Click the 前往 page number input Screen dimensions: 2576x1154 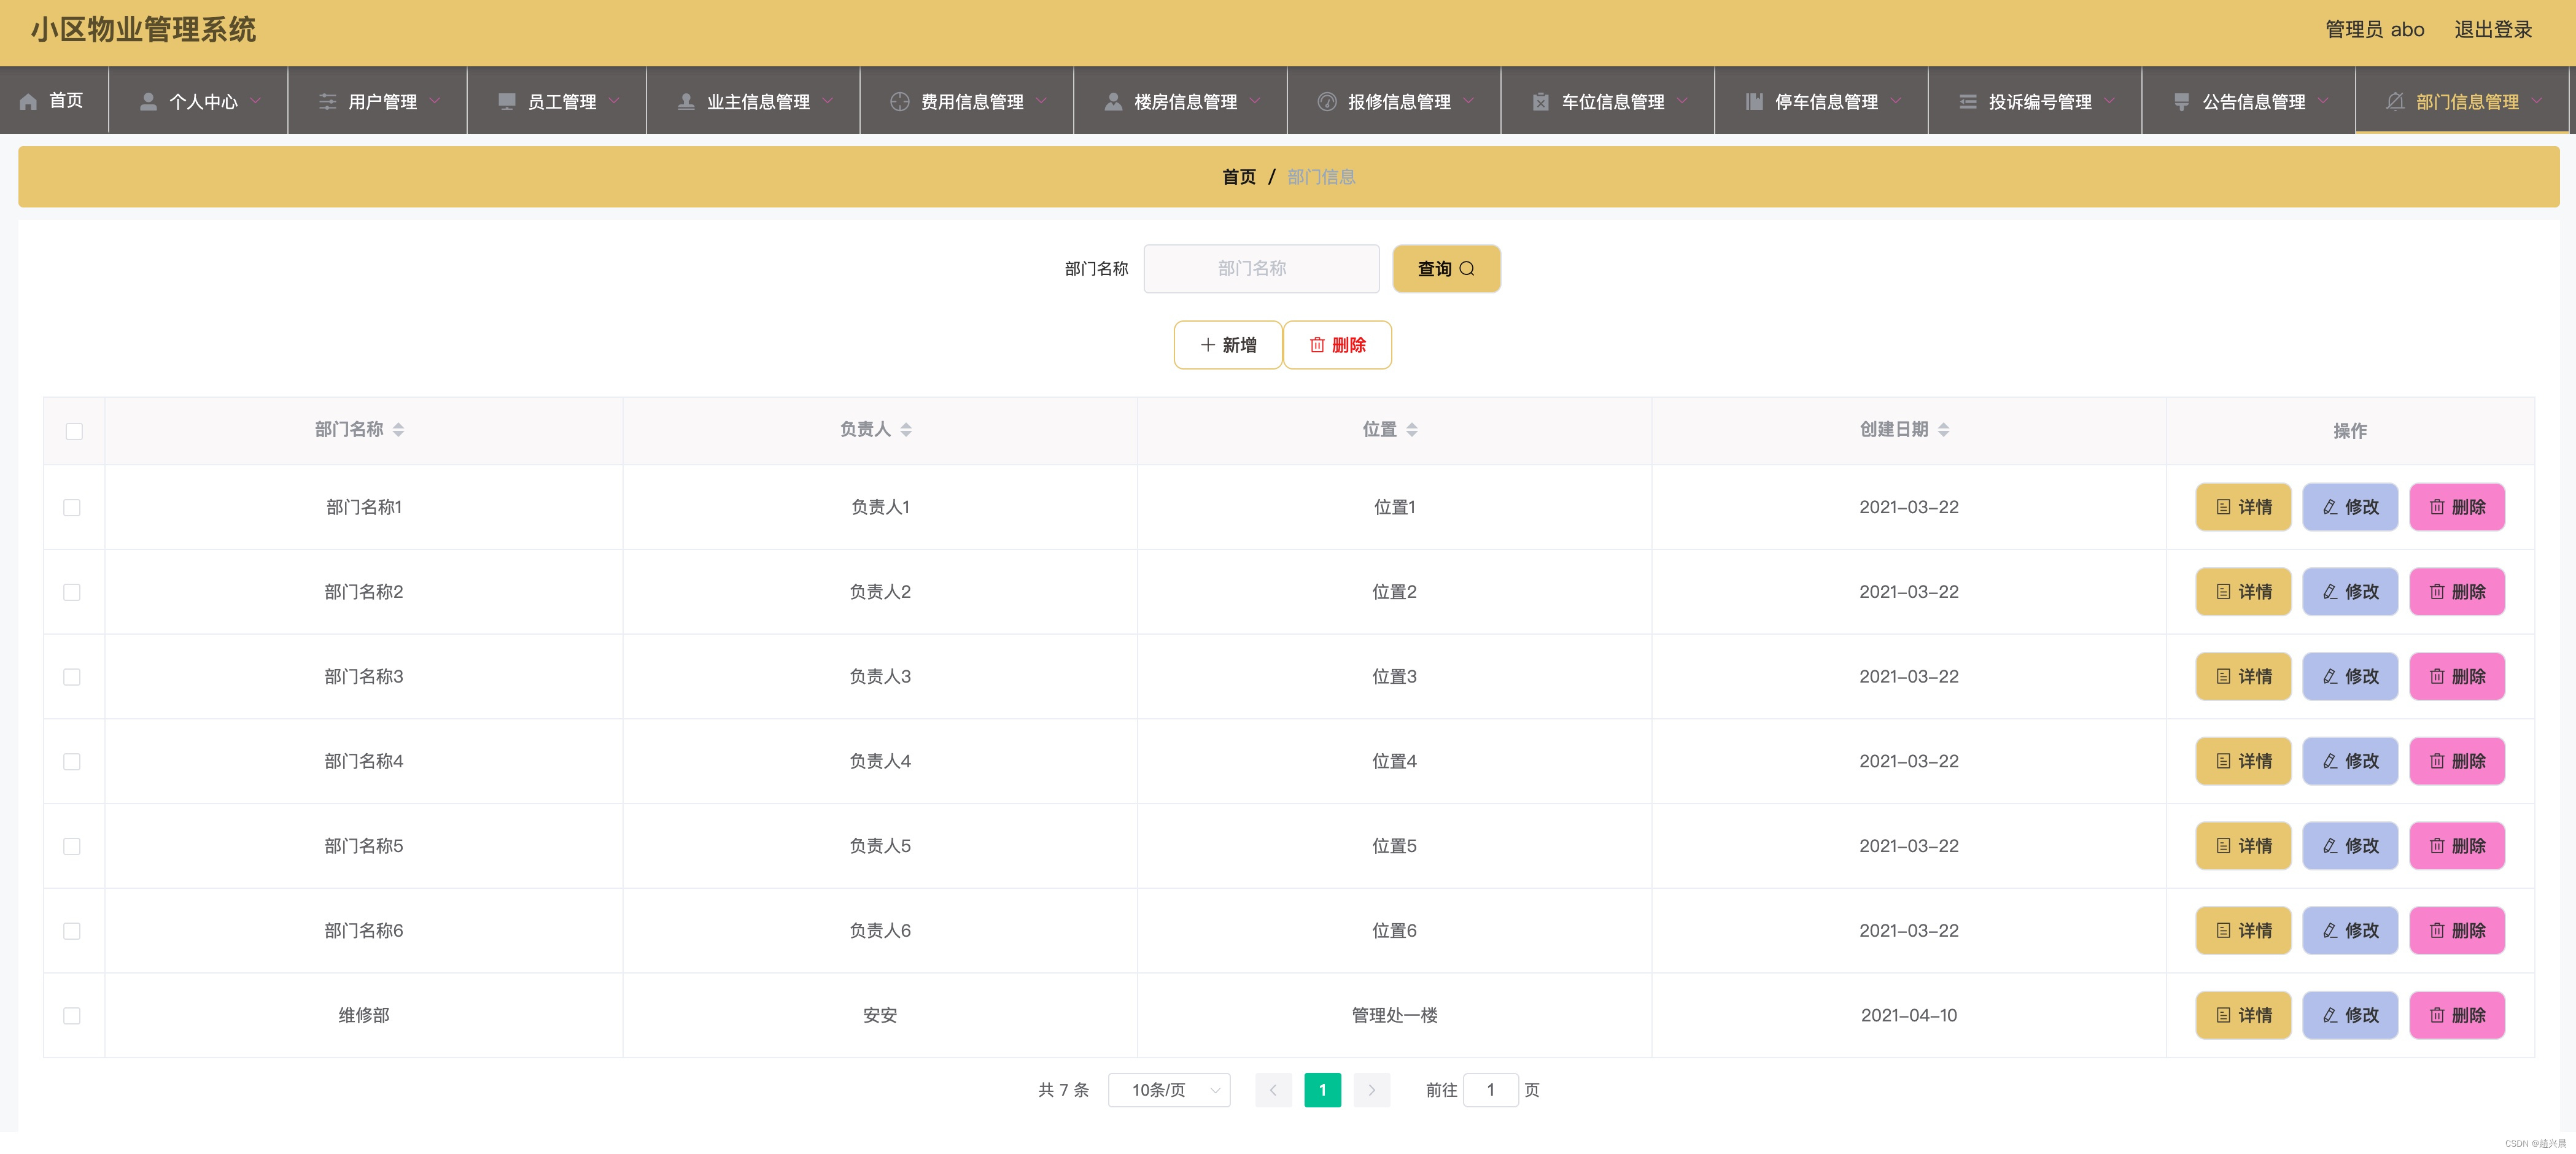point(1490,1090)
